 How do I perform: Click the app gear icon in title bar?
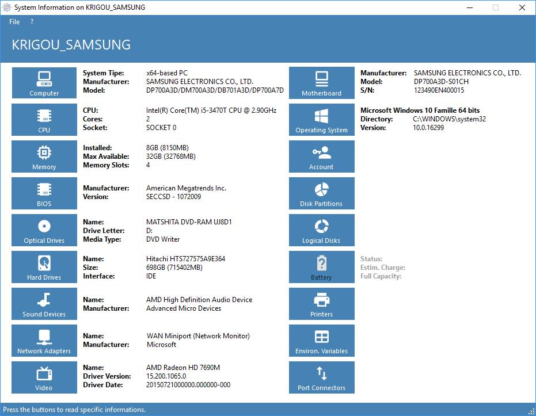[x=7, y=7]
